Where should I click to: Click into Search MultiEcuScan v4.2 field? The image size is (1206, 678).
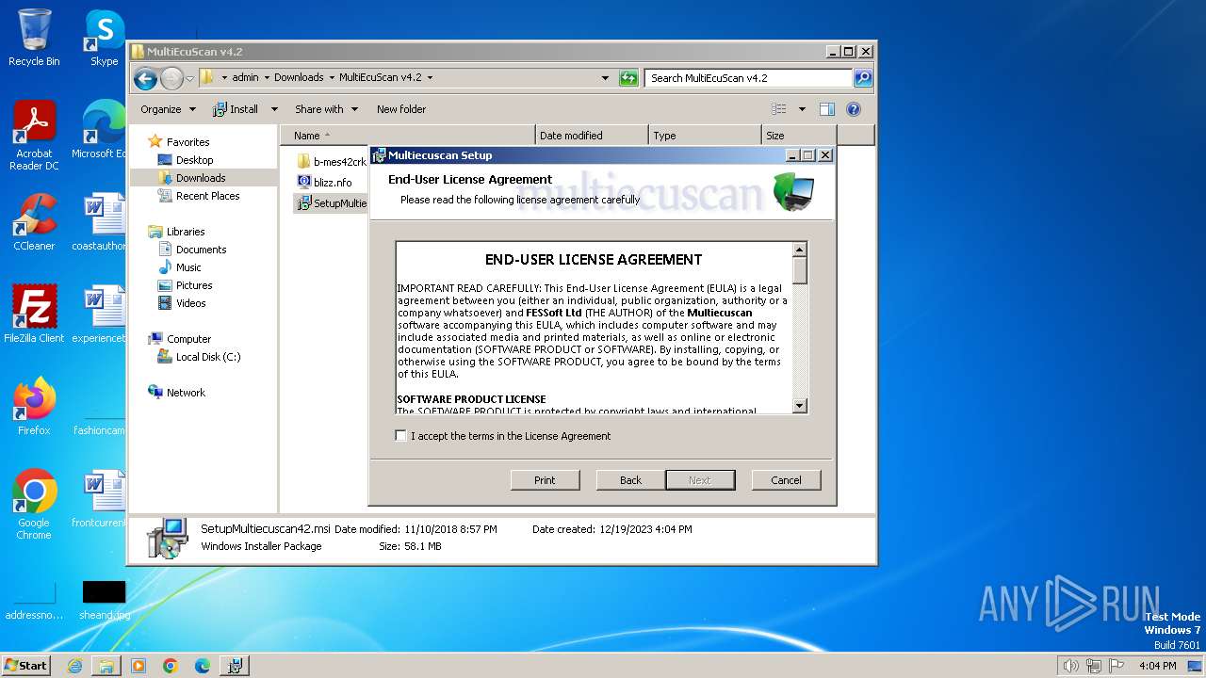[x=749, y=78]
